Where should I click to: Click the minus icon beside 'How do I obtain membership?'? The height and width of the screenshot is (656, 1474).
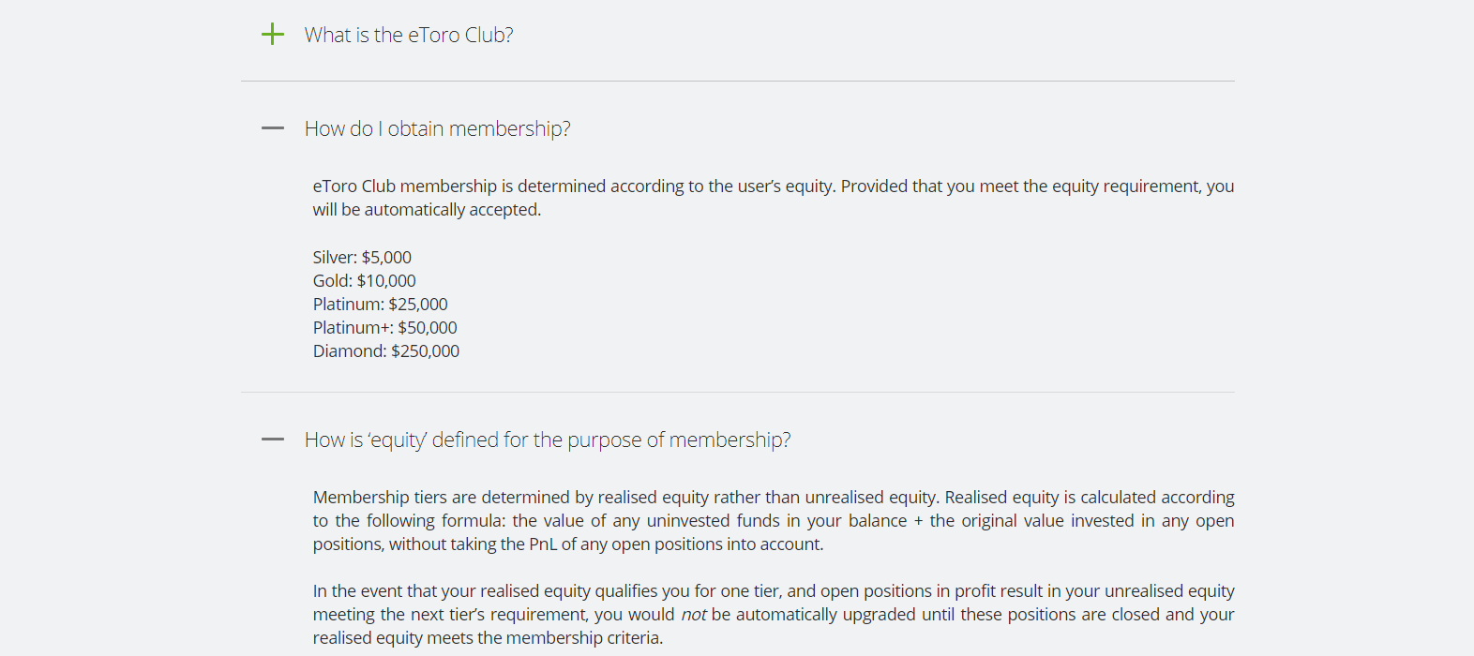click(x=272, y=127)
